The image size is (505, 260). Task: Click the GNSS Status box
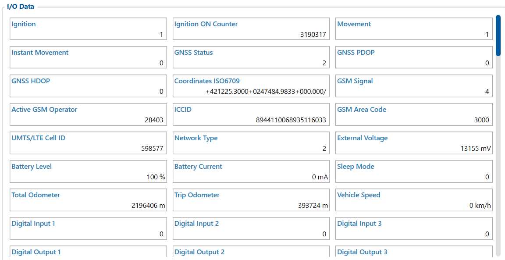click(x=251, y=57)
